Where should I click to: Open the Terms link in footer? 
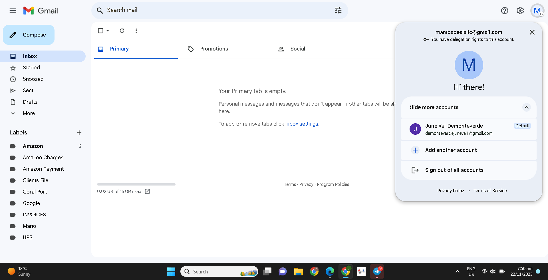tap(290, 184)
